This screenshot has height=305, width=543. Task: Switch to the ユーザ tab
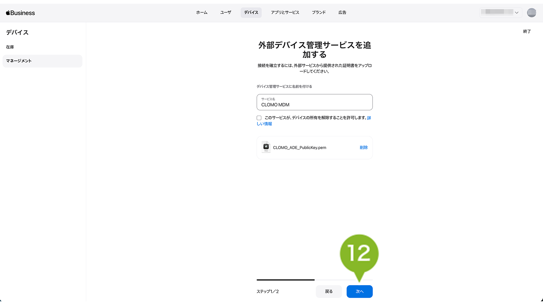point(226,13)
